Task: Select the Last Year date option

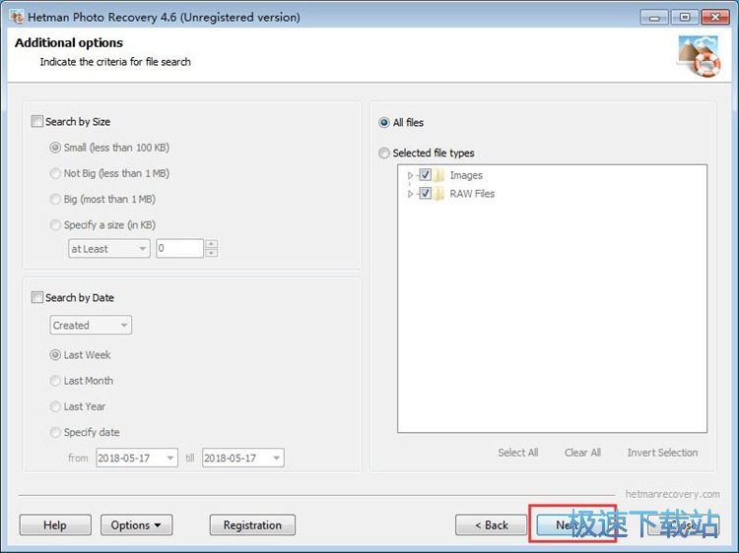Action: point(55,406)
